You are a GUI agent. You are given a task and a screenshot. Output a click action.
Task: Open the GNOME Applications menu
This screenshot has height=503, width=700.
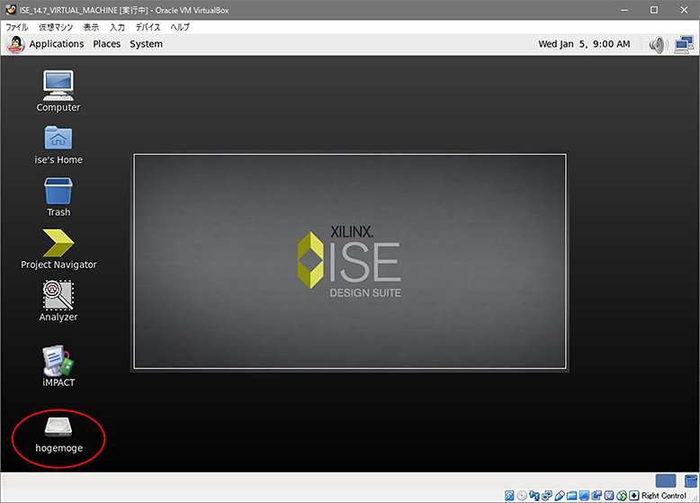click(x=57, y=44)
